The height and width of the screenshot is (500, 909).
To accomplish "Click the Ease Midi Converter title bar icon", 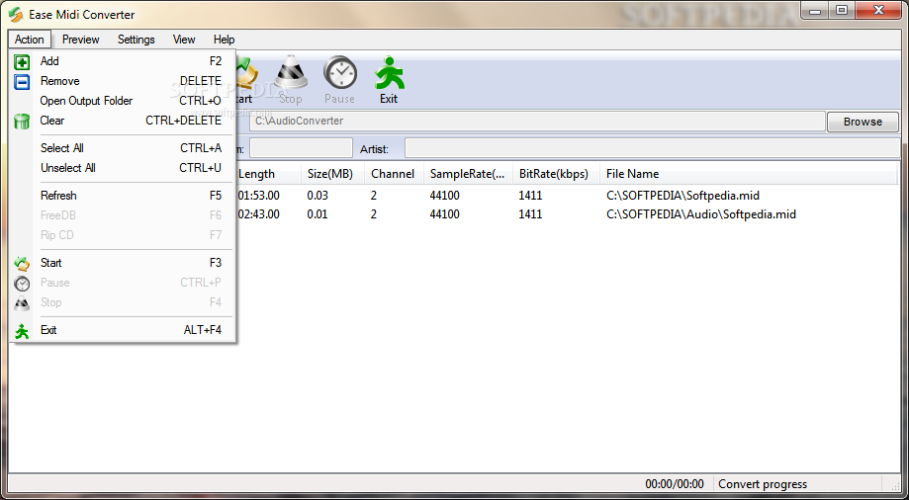I will 15,14.
